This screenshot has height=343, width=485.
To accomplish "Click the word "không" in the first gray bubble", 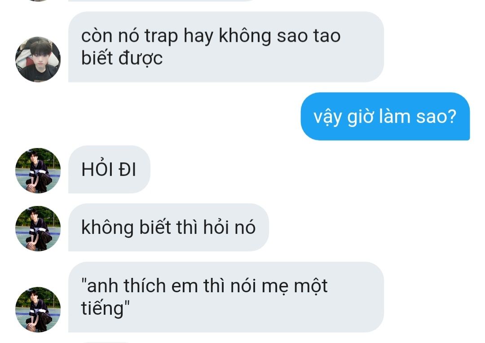I will (x=245, y=36).
